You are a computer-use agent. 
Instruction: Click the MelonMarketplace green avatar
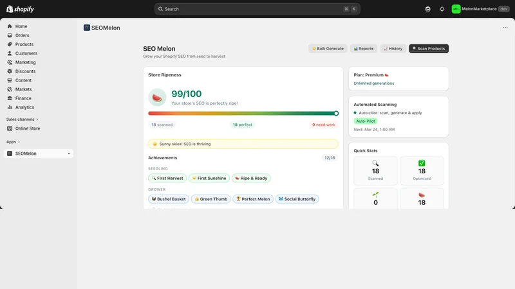tap(456, 9)
